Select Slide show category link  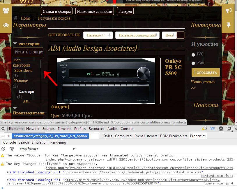[x=23, y=70]
